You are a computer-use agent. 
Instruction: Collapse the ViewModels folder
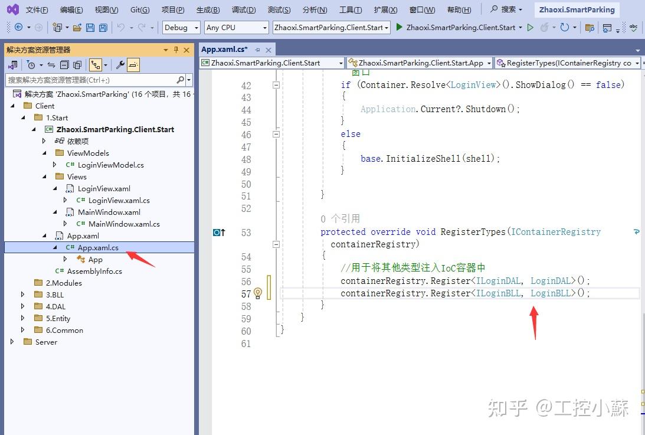[44, 153]
